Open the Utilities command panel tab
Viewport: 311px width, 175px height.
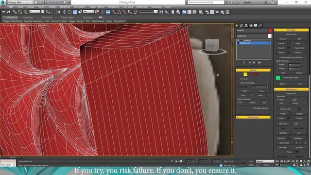[x=260, y=25]
